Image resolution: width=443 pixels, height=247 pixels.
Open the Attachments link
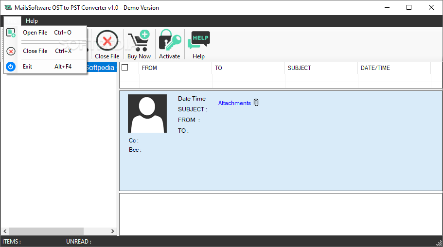click(234, 103)
